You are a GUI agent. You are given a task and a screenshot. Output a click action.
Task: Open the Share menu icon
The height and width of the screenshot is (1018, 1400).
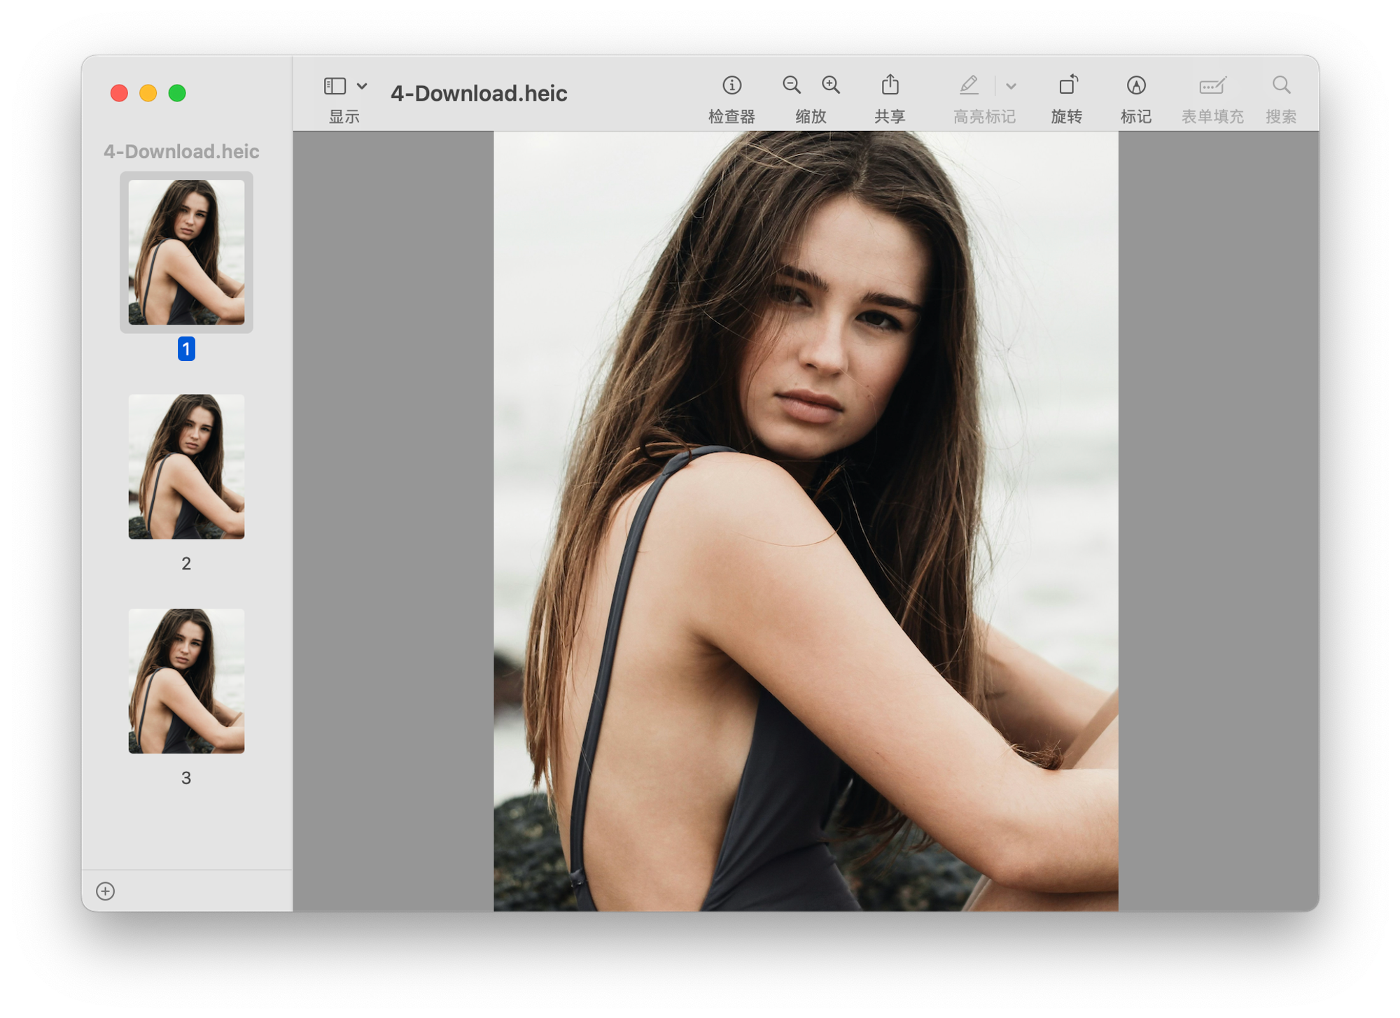890,85
